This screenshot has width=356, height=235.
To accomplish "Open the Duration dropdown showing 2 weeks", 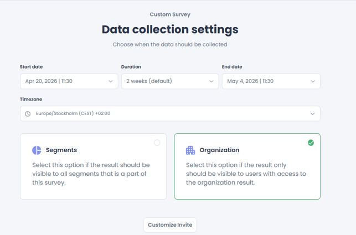I will click(x=170, y=81).
